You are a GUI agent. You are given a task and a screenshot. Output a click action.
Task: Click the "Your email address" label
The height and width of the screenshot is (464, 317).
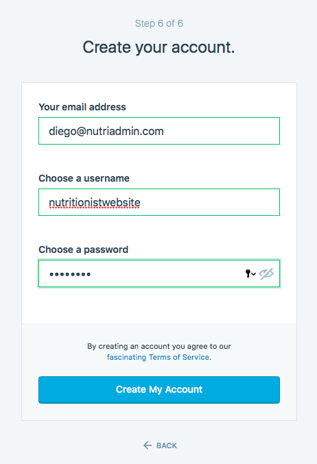pyautogui.click(x=82, y=107)
